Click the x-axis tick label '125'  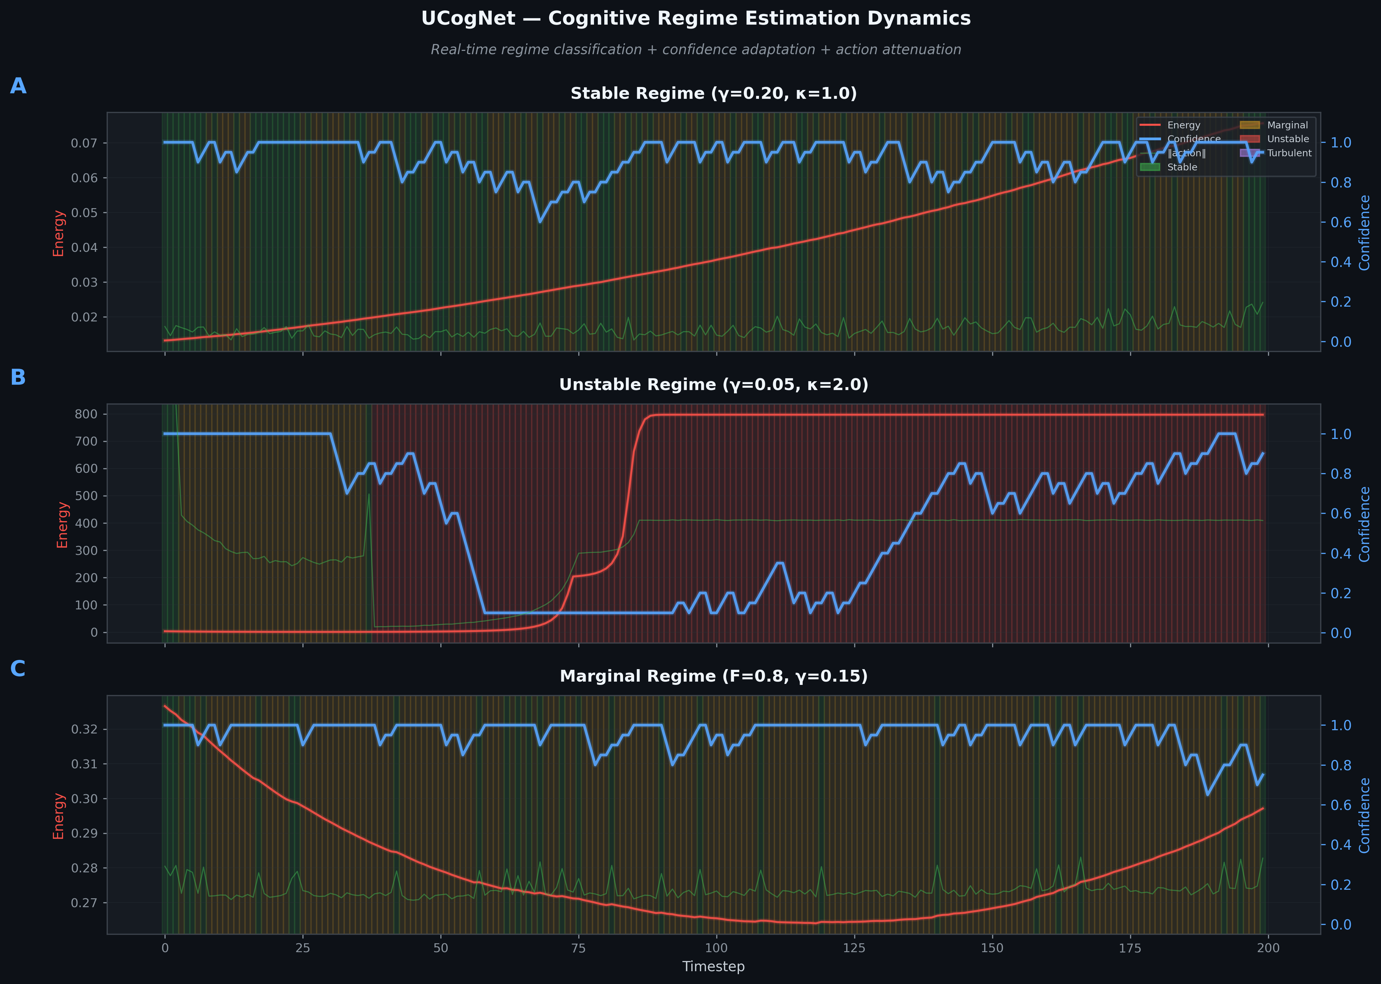coord(855,948)
